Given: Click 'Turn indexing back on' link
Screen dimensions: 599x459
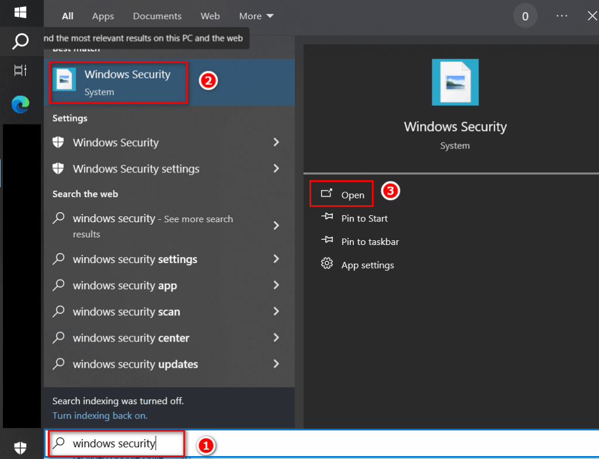Looking at the screenshot, I should pos(100,416).
